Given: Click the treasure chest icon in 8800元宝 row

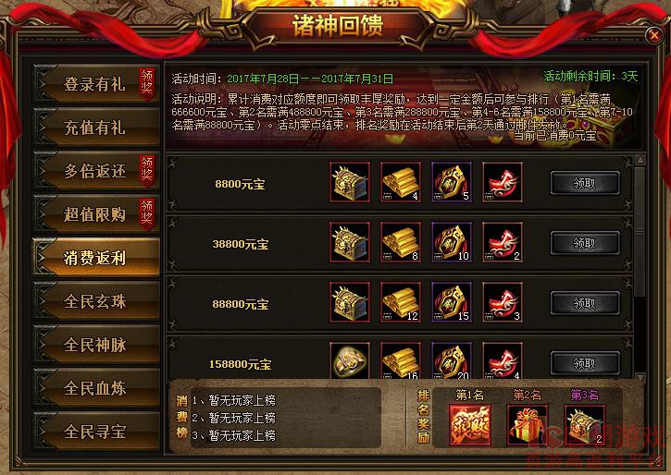Looking at the screenshot, I should 350,182.
